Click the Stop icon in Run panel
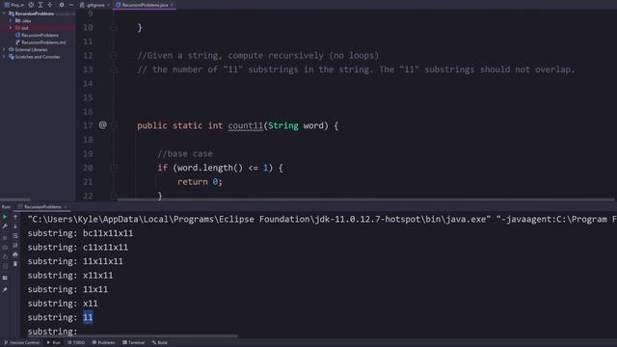This screenshot has width=617, height=347. click(5, 238)
